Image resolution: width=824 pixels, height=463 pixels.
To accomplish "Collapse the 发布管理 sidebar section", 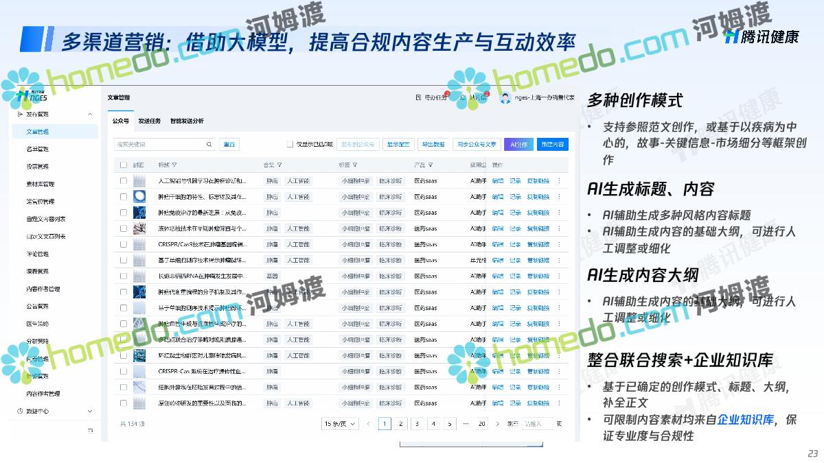I will coord(90,115).
